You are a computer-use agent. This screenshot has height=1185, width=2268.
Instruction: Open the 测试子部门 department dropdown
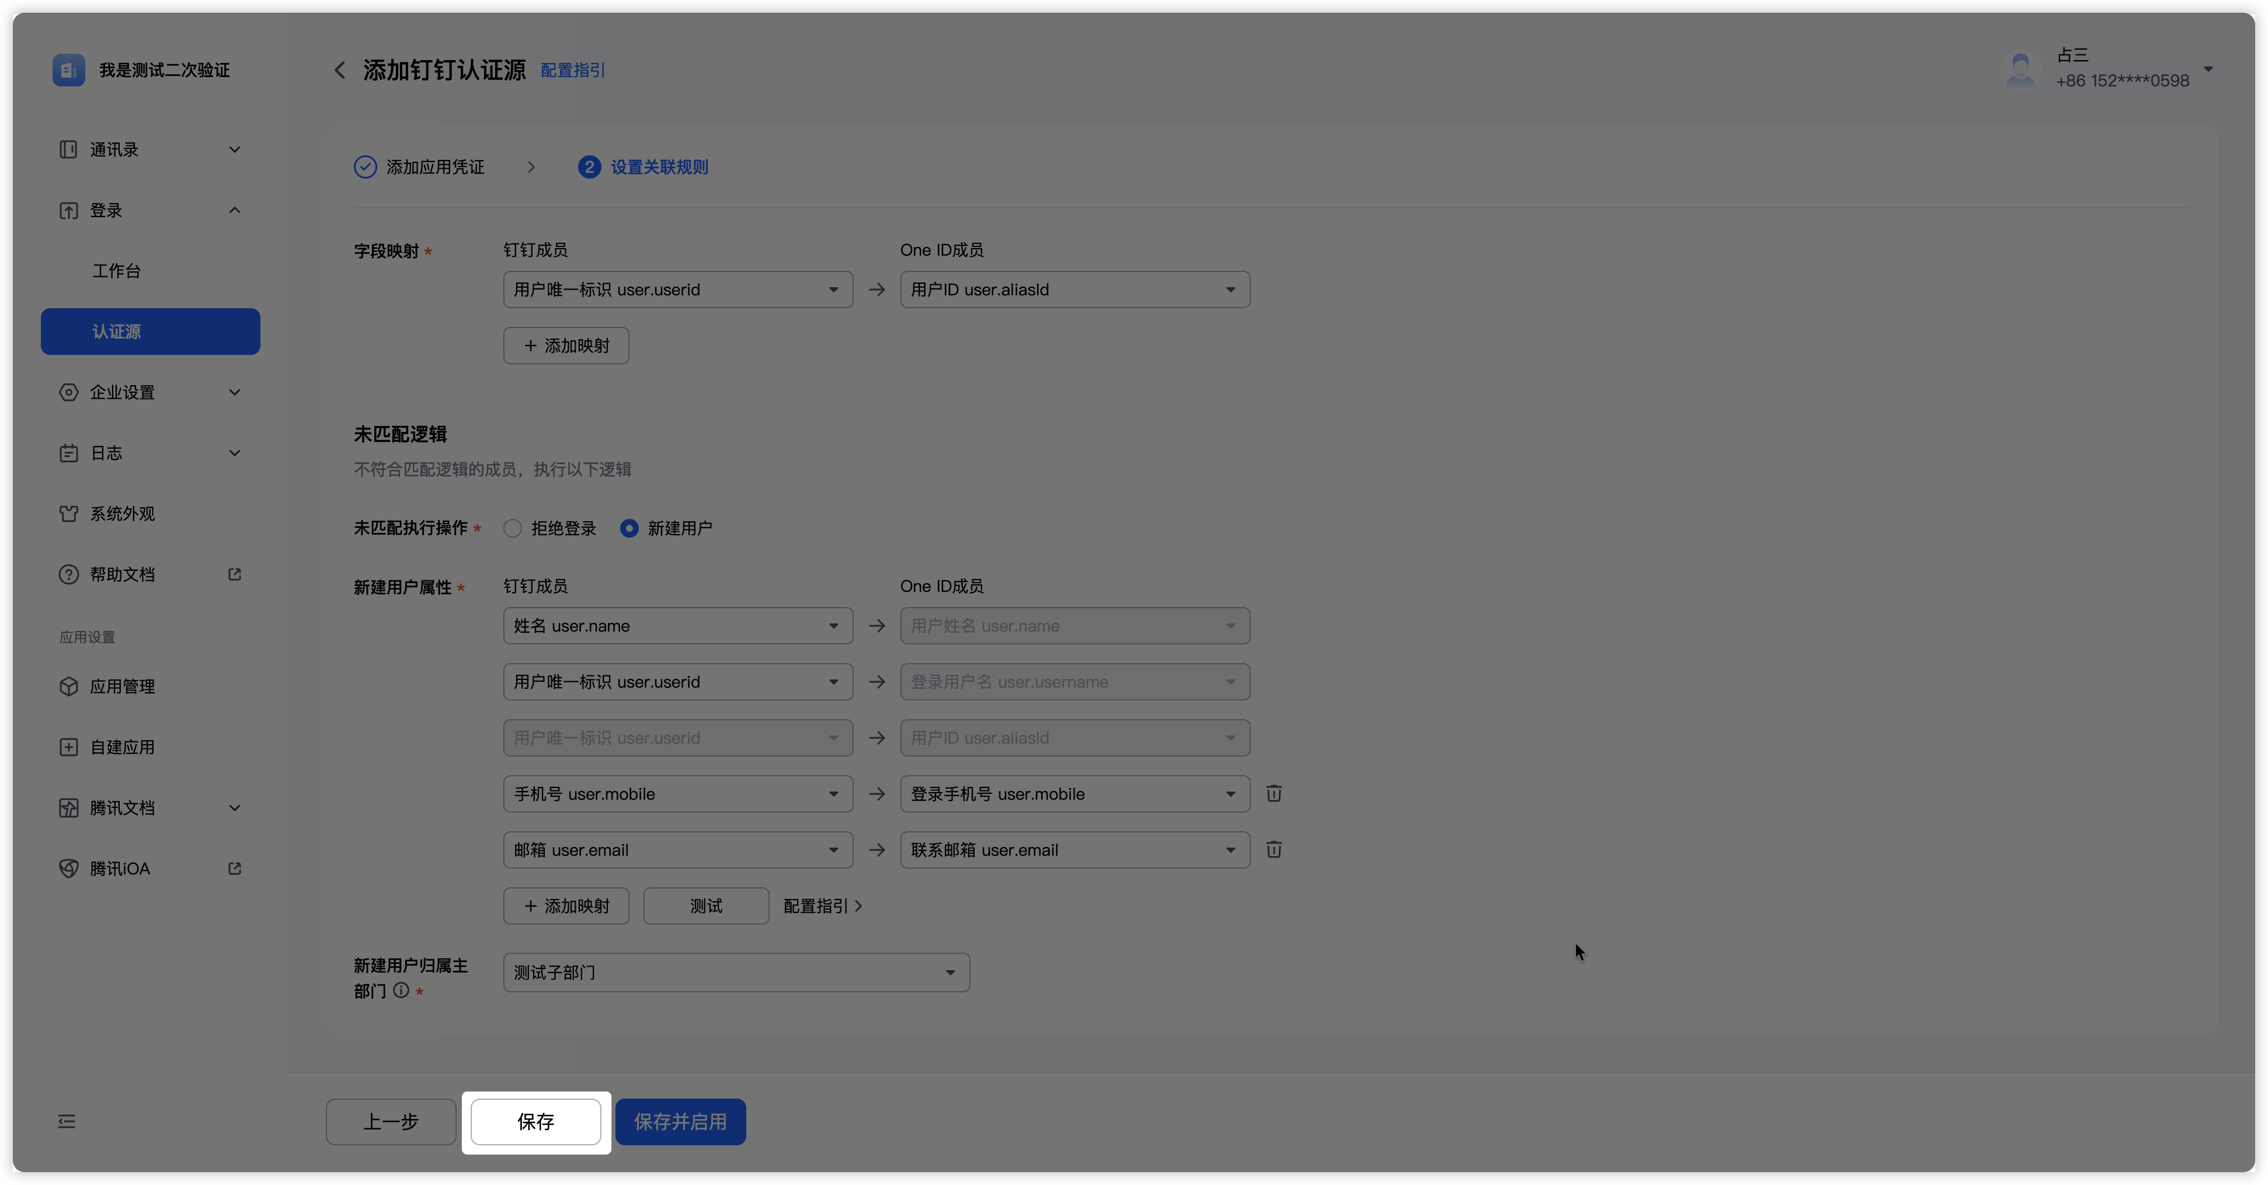click(736, 973)
